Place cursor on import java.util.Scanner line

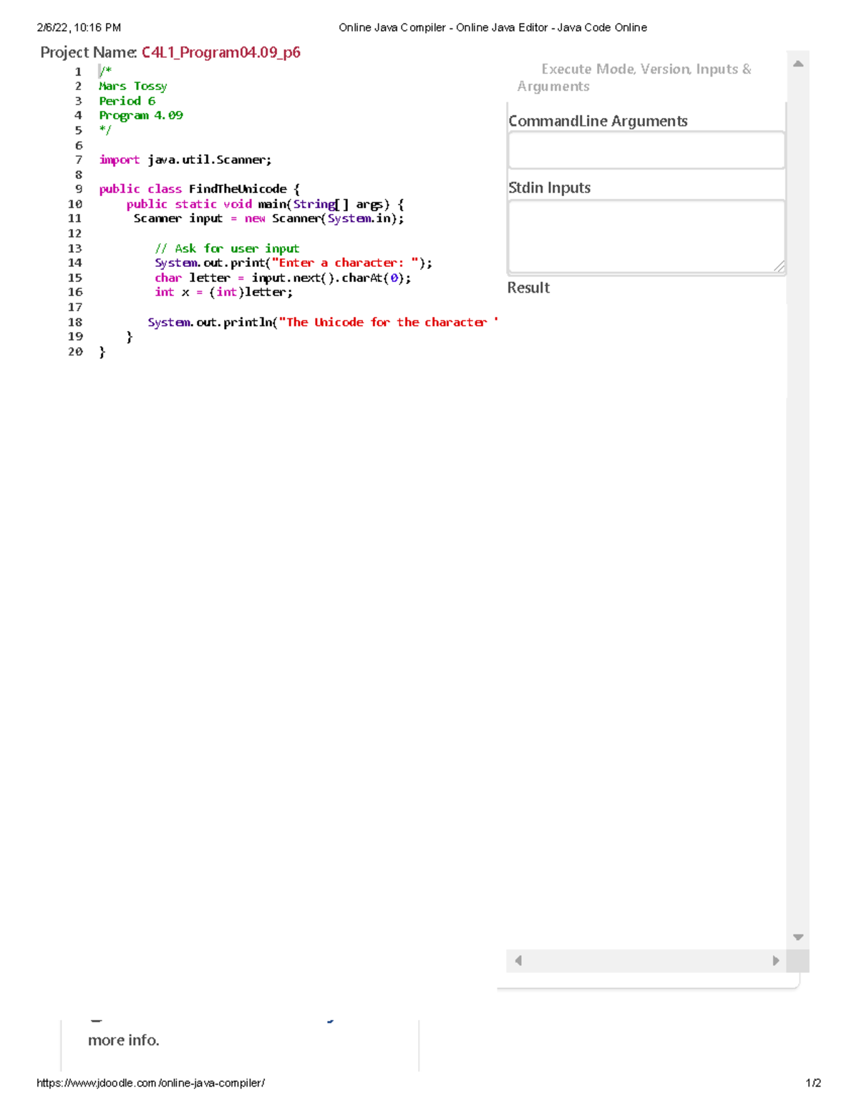pos(185,160)
